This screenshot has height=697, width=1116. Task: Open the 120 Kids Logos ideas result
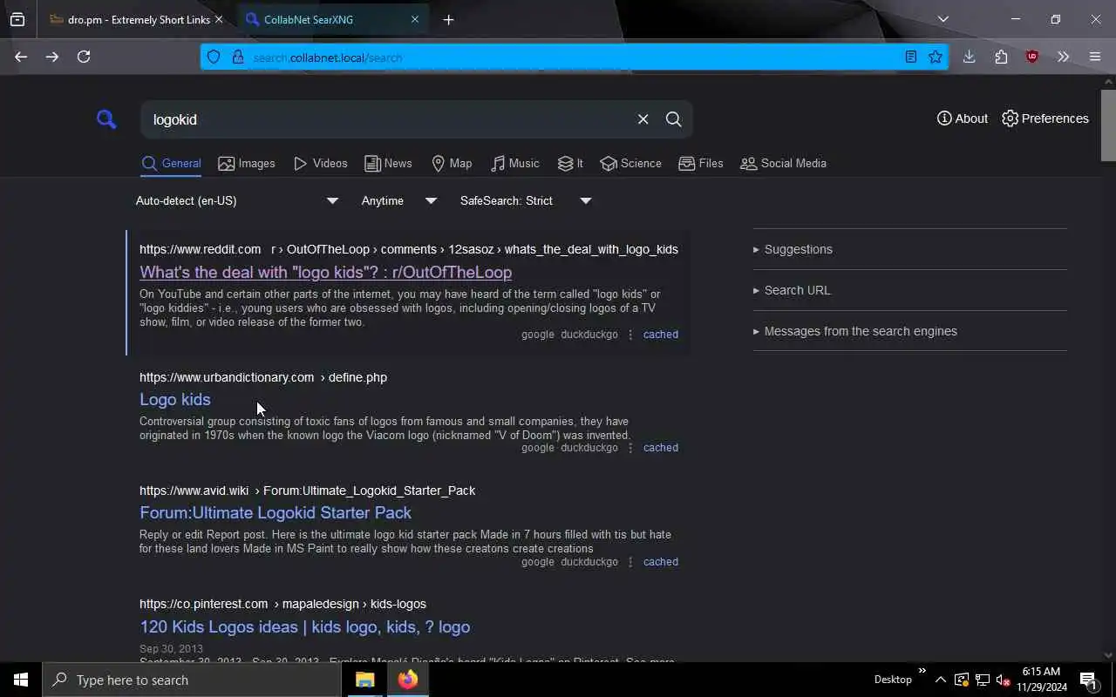304,626
